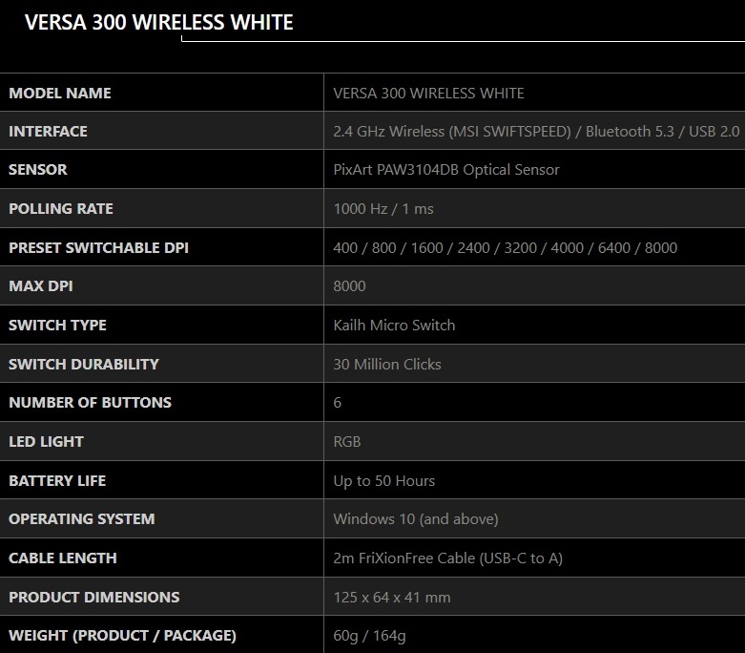The width and height of the screenshot is (745, 653).
Task: Select the MODEL NAME row label
Action: (60, 93)
